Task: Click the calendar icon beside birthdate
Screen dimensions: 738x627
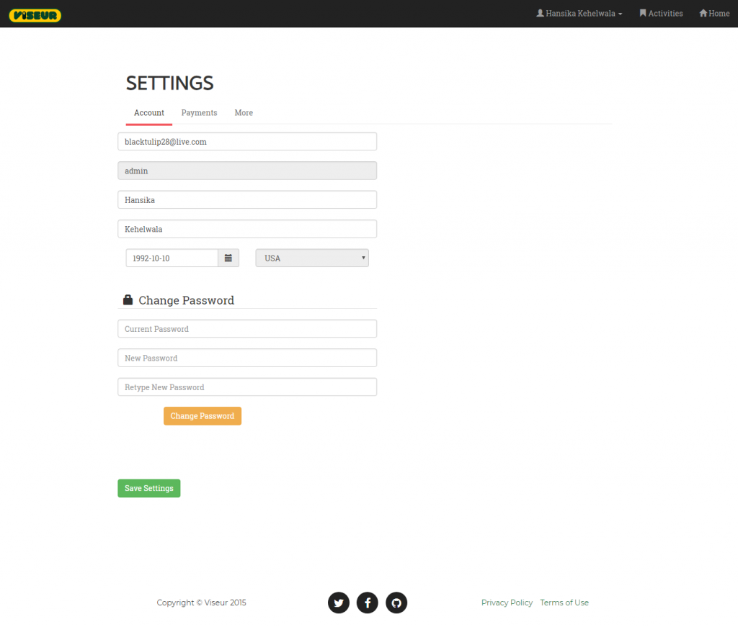Action: click(x=228, y=258)
